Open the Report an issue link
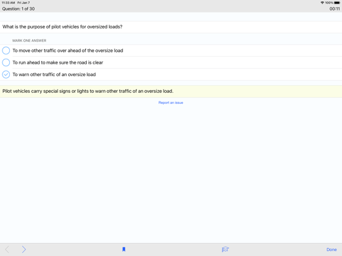This screenshot has height=256, width=342. pos(171,103)
